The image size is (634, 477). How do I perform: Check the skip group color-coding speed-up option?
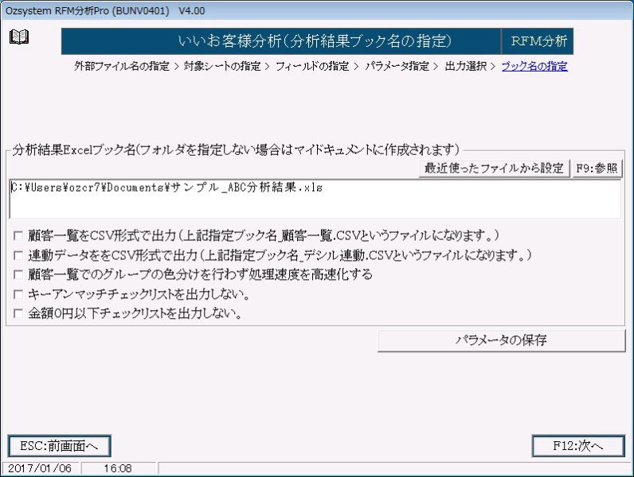pyautogui.click(x=18, y=275)
